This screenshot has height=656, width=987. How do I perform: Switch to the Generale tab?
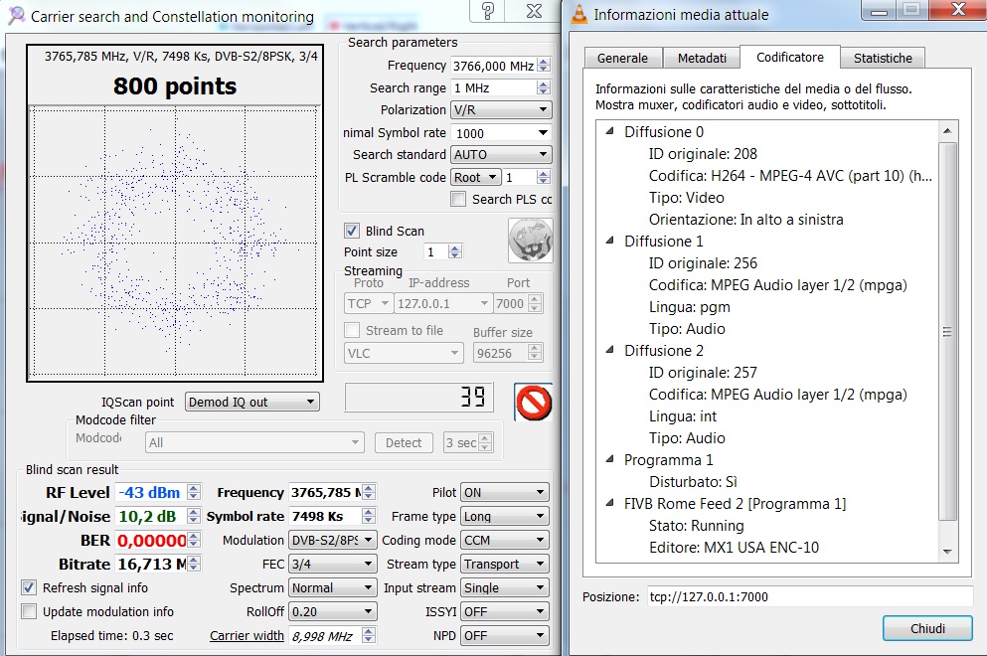[x=622, y=58]
